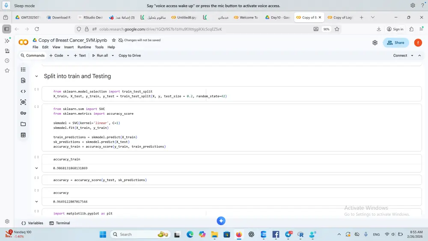Click the voice access microphone button

click(6, 6)
